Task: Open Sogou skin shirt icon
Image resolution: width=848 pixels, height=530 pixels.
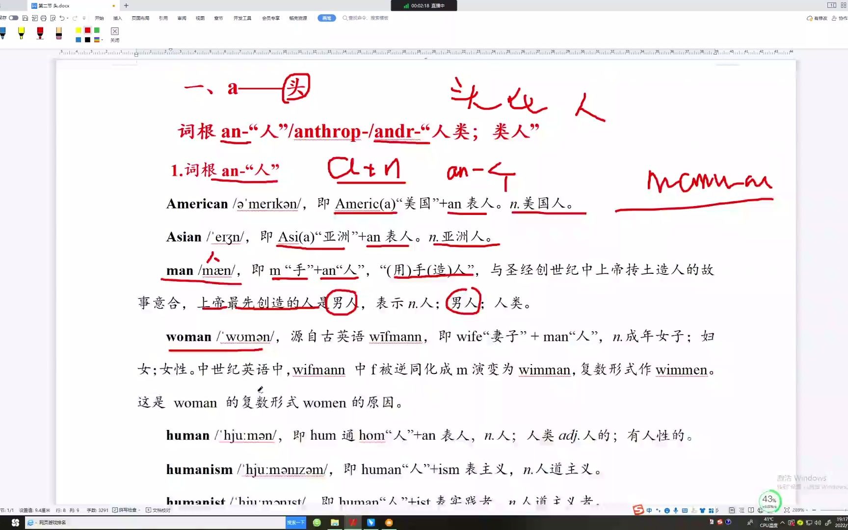Action: (702, 510)
